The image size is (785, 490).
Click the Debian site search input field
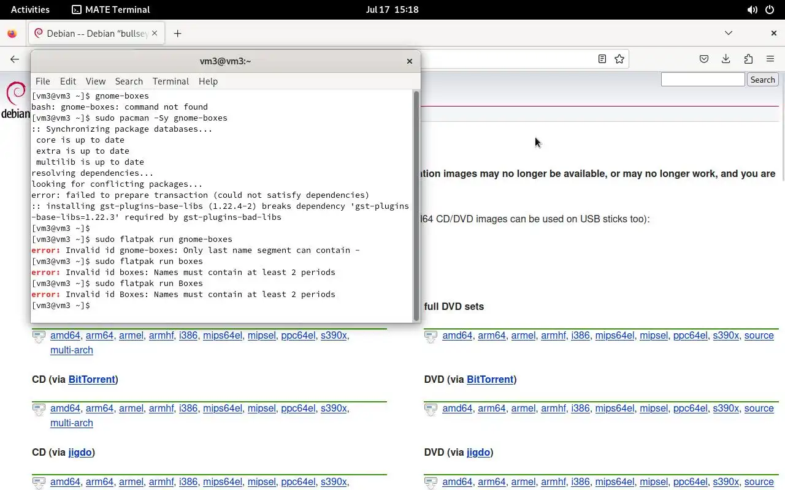(x=703, y=80)
